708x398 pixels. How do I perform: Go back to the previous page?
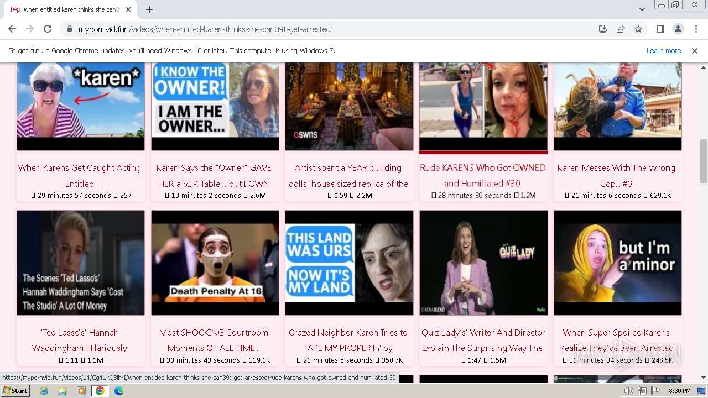tap(12, 29)
